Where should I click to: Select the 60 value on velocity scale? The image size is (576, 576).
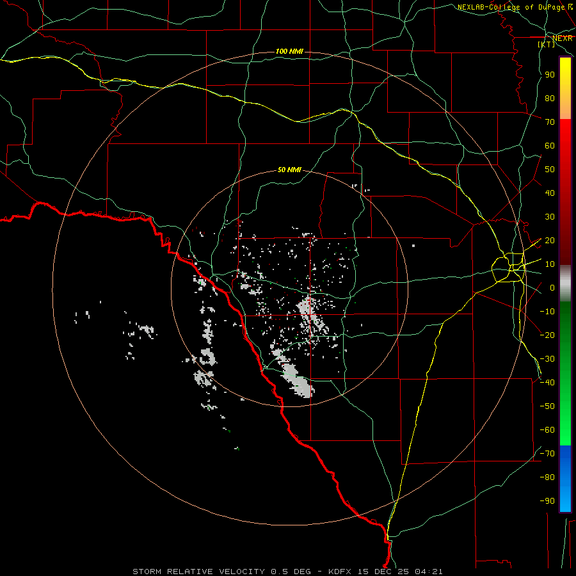[x=550, y=146]
